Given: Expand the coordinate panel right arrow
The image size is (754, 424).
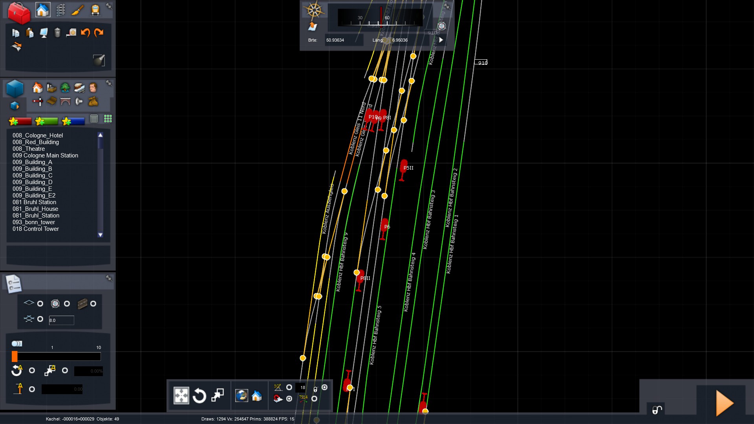Looking at the screenshot, I should (x=441, y=40).
